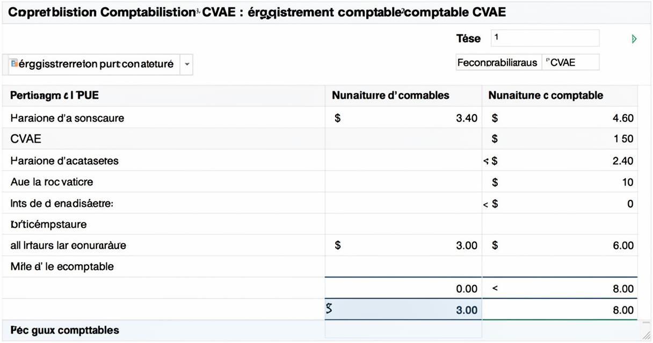Image resolution: width=653 pixels, height=343 pixels.
Task: Click the highlighted 3.00 total cell
Action: [403, 310]
